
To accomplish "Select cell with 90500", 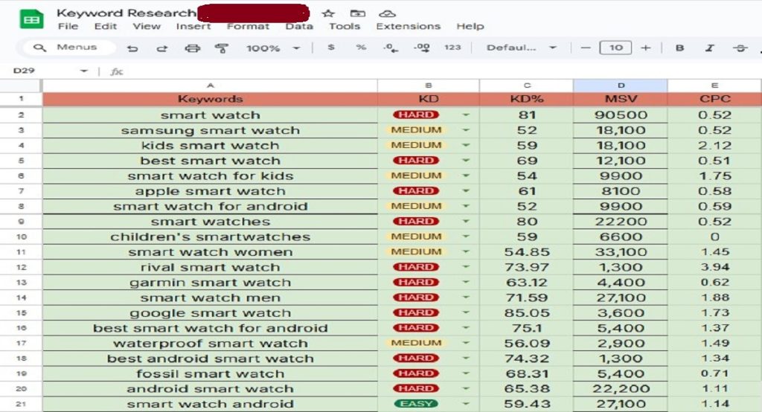I will 620,115.
